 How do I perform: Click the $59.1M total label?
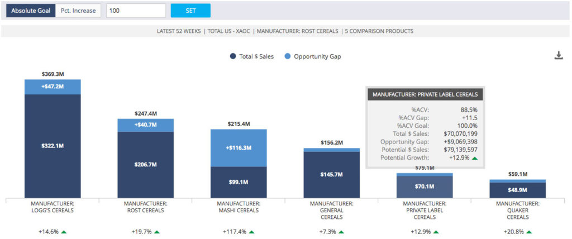coord(518,174)
